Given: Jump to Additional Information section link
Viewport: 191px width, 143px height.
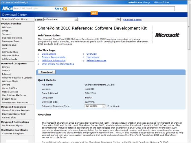Looking at the screenshot, I should tap(54, 61).
